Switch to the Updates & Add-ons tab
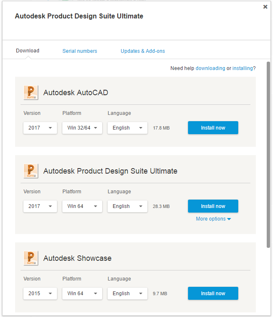This screenshot has width=273, height=317. (x=143, y=51)
